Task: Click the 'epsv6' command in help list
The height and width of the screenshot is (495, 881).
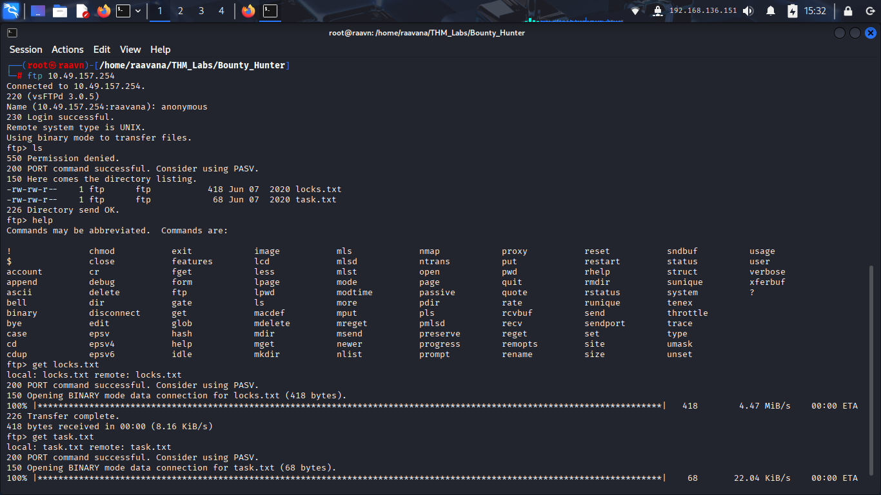Action: pyautogui.click(x=102, y=354)
